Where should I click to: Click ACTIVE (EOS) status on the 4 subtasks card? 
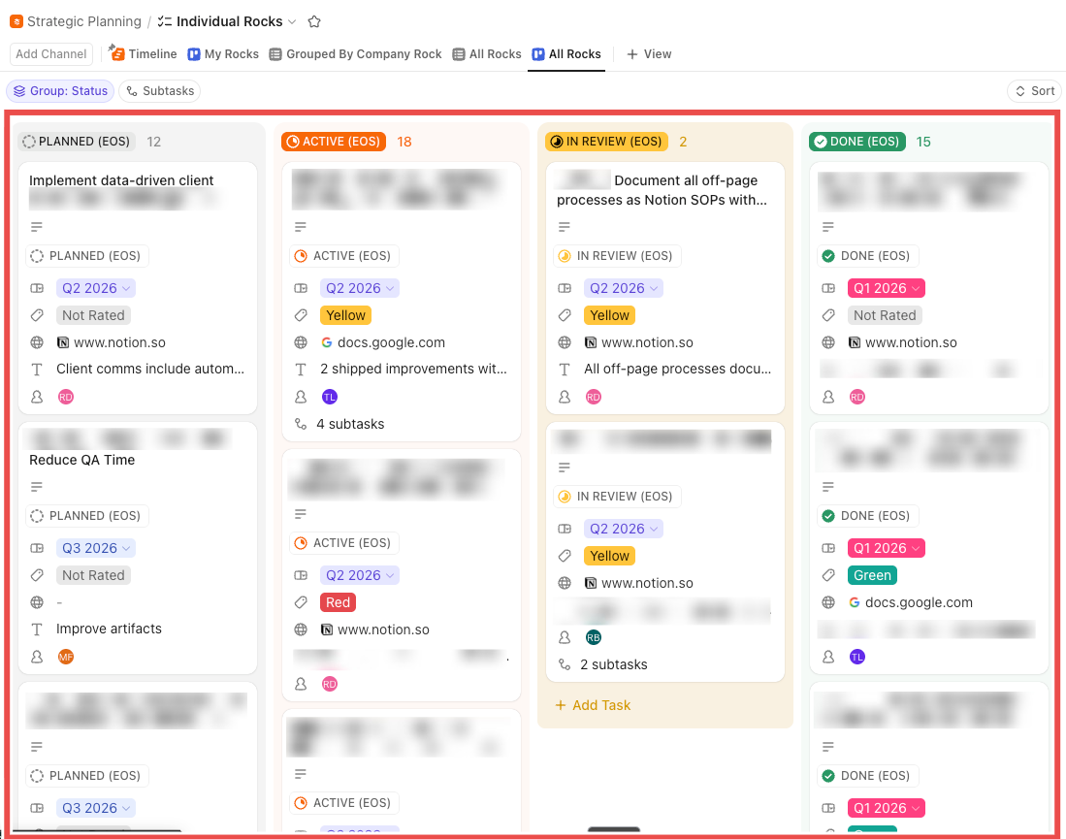(344, 256)
